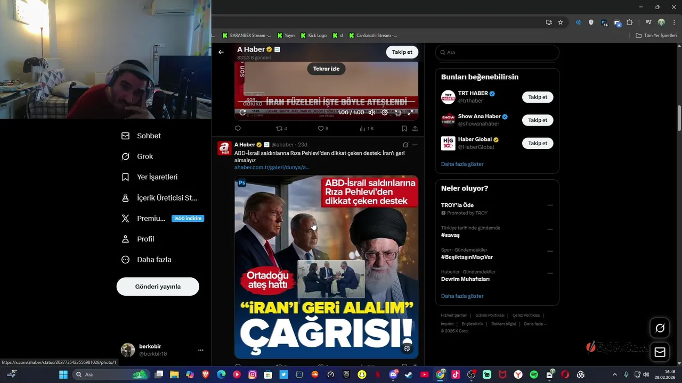Follow Show Ana Haber
This screenshot has height=383, width=682.
coord(538,120)
